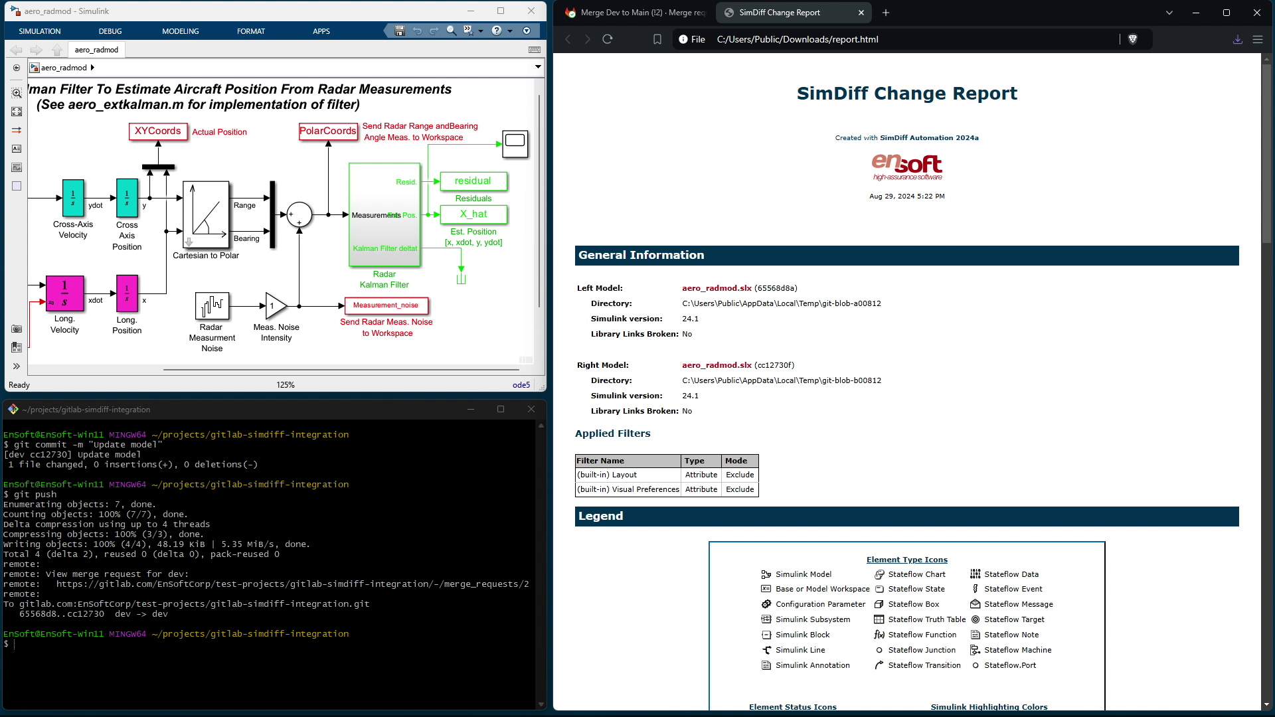Reload the SimDiff report page
The image size is (1275, 717).
pyautogui.click(x=607, y=39)
